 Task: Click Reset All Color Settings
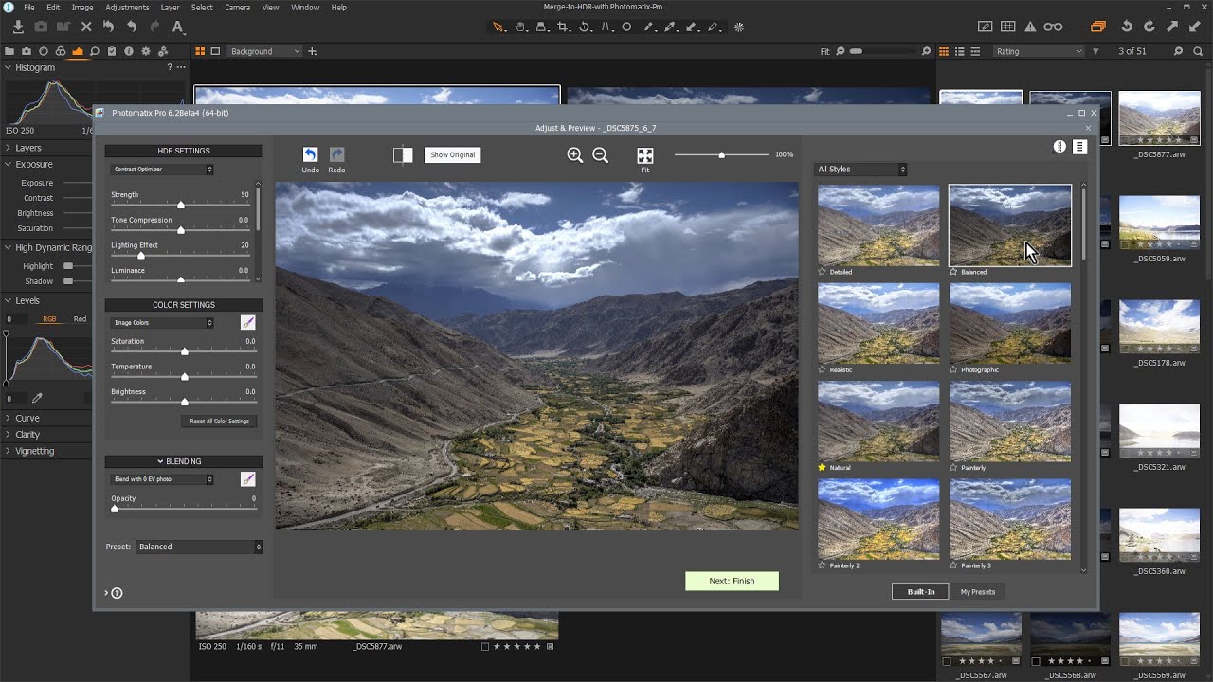[x=219, y=422]
